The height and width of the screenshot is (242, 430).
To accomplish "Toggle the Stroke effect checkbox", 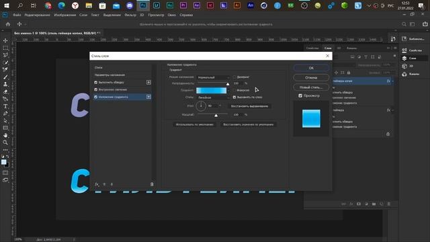I will pos(95,82).
